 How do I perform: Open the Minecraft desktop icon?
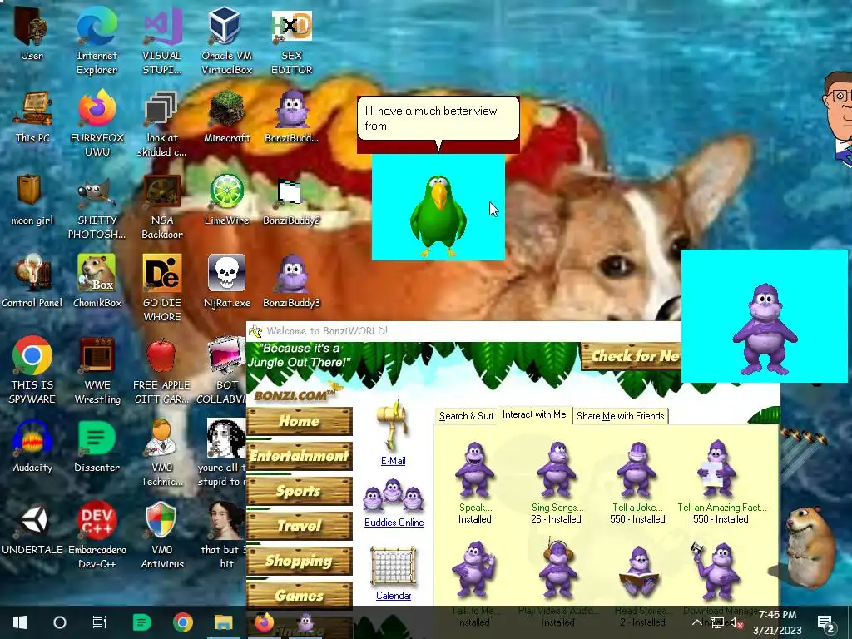(226, 116)
